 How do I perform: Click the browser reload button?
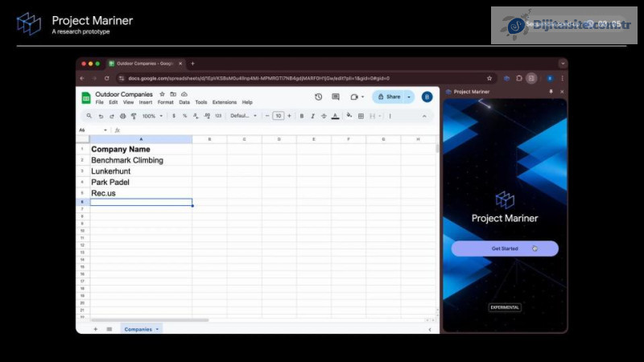[107, 78]
